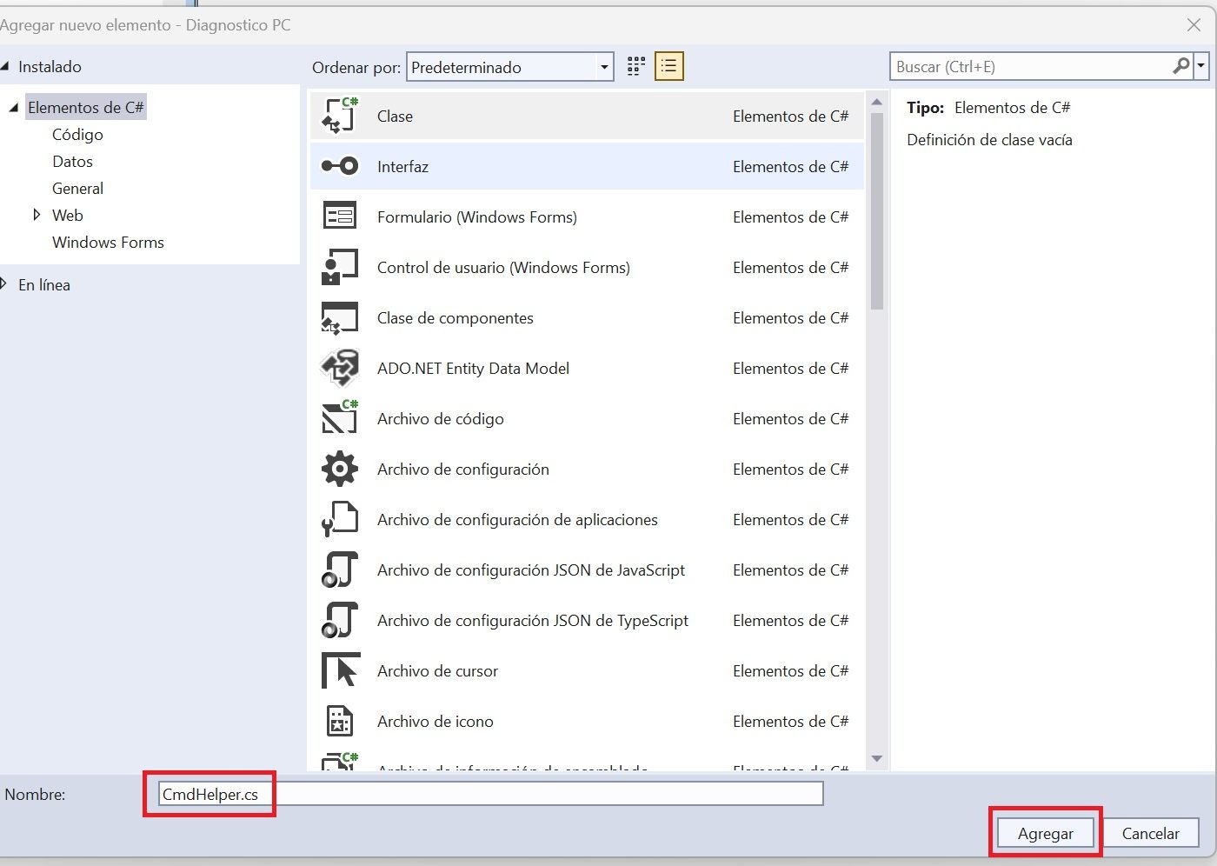Open the Ordenar por dropdown
The height and width of the screenshot is (866, 1217).
click(x=603, y=66)
